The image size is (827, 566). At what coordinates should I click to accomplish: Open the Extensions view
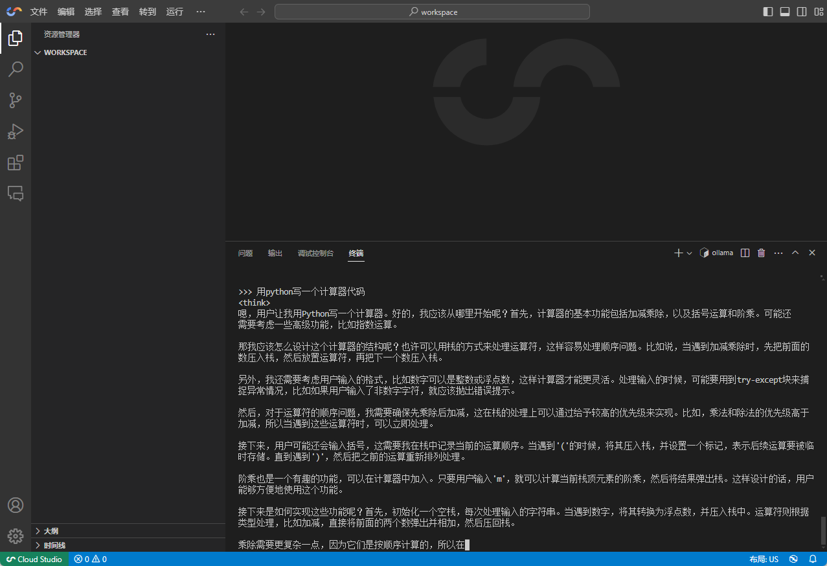(15, 163)
